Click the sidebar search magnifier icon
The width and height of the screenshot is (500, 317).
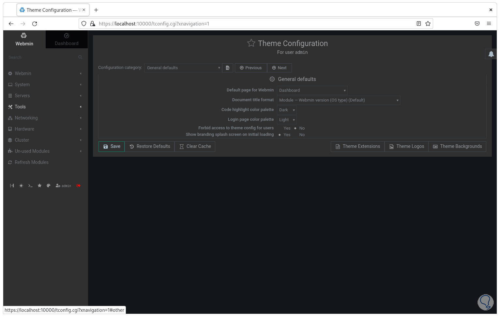tap(80, 57)
